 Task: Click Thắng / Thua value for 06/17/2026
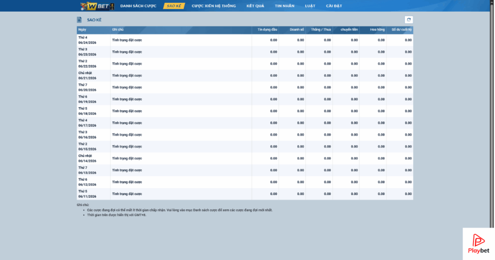pyautogui.click(x=327, y=123)
